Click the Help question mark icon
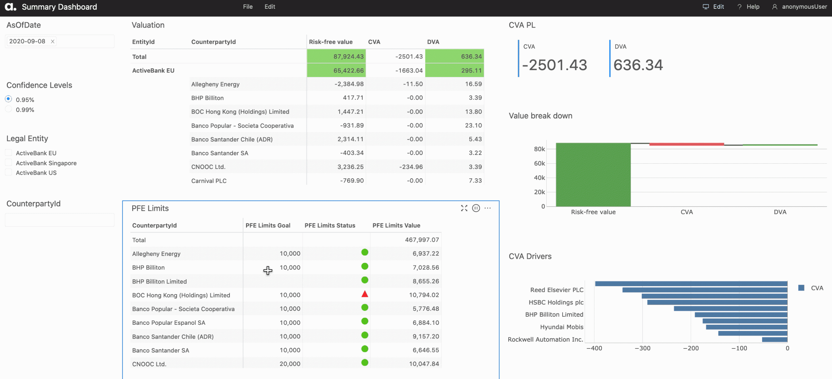The width and height of the screenshot is (832, 379). point(740,7)
